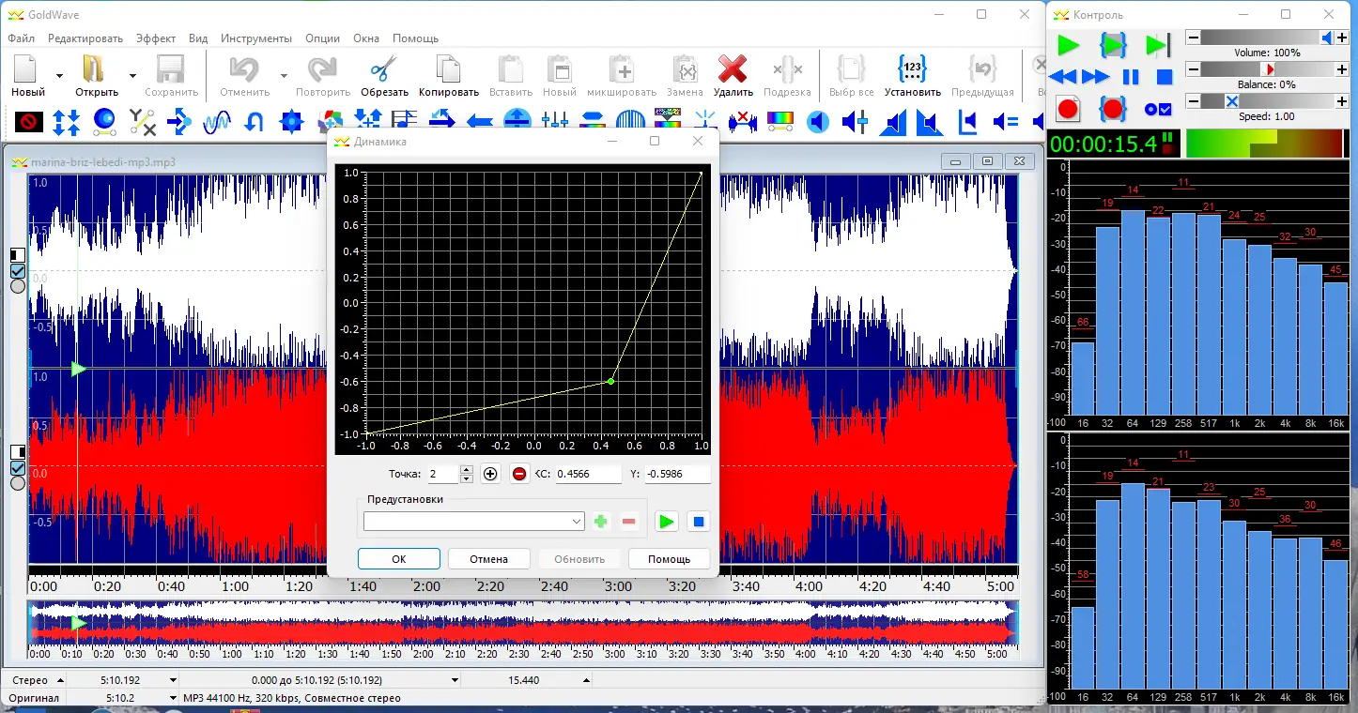Screen dimensions: 1358x713
Task: Open the dropdown arrow next to Открыть
Action: pos(132,75)
